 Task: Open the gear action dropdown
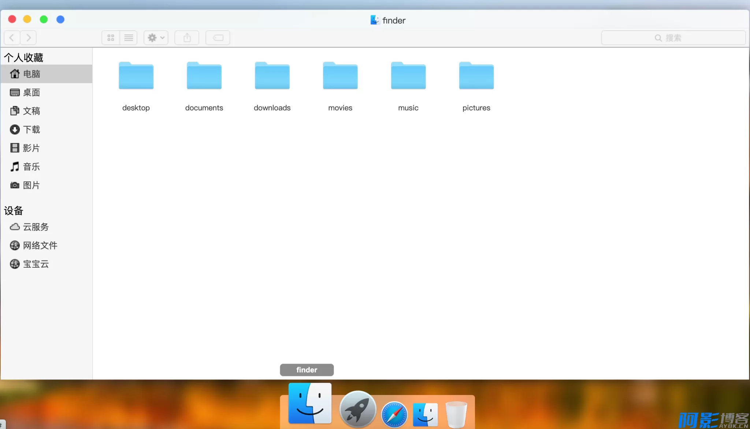[156, 38]
